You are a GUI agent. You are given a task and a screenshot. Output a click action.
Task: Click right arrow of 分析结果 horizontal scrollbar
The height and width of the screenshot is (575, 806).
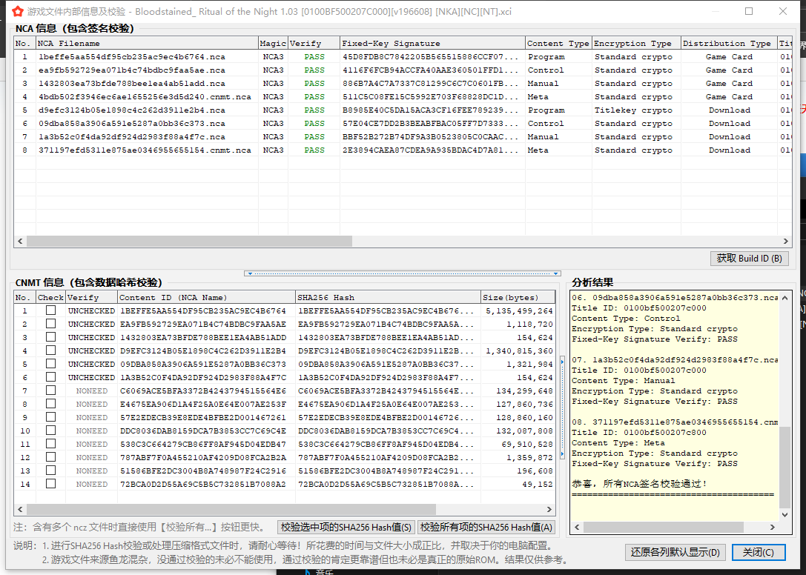point(772,528)
